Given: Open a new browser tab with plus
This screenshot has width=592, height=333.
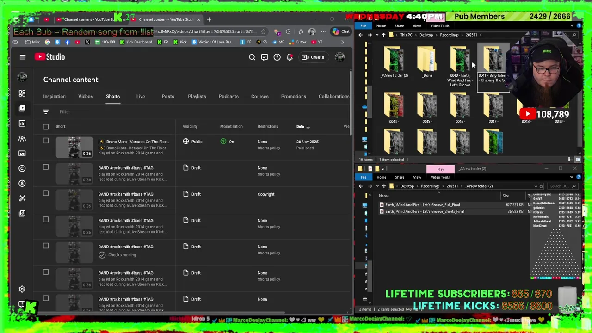Looking at the screenshot, I should [x=209, y=19].
